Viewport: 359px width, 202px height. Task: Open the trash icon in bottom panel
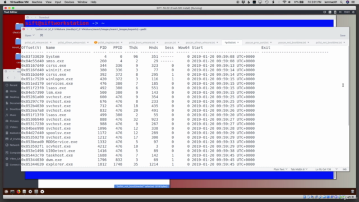tap(353, 191)
